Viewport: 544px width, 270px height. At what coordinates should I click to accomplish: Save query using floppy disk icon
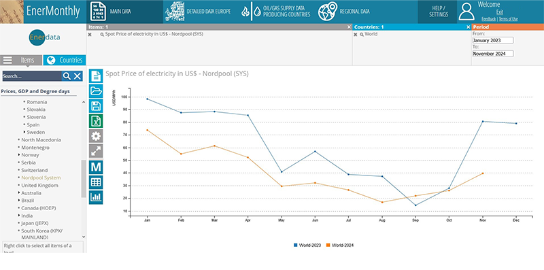tap(96, 106)
